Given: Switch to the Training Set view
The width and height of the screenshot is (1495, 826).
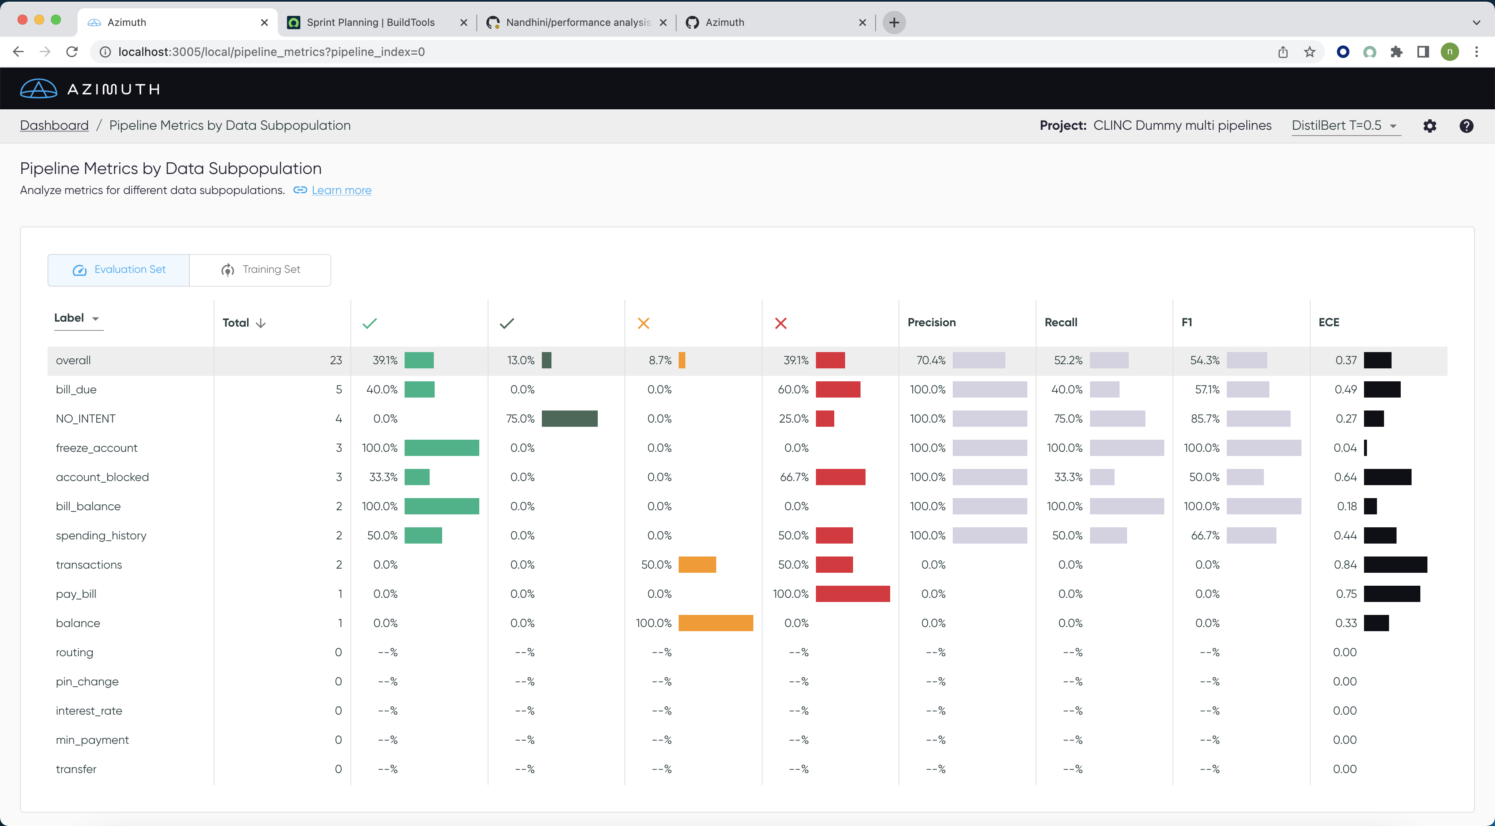Looking at the screenshot, I should pyautogui.click(x=260, y=269).
